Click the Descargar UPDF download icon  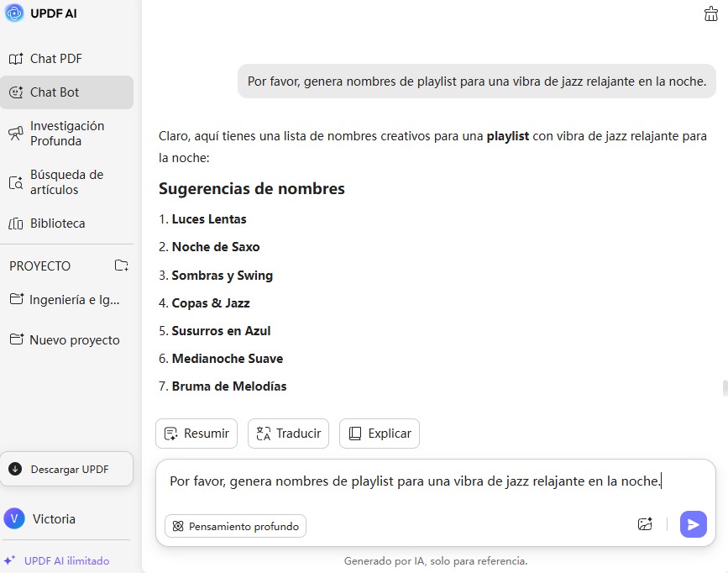pyautogui.click(x=15, y=469)
